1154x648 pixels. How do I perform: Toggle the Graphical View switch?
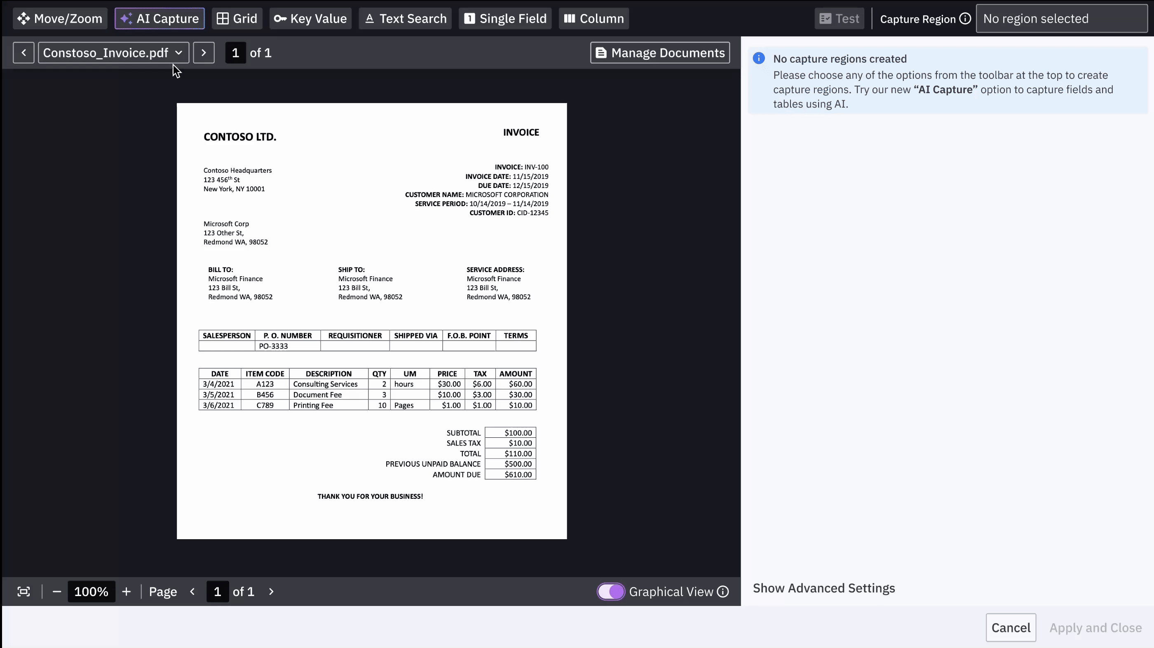click(x=611, y=592)
